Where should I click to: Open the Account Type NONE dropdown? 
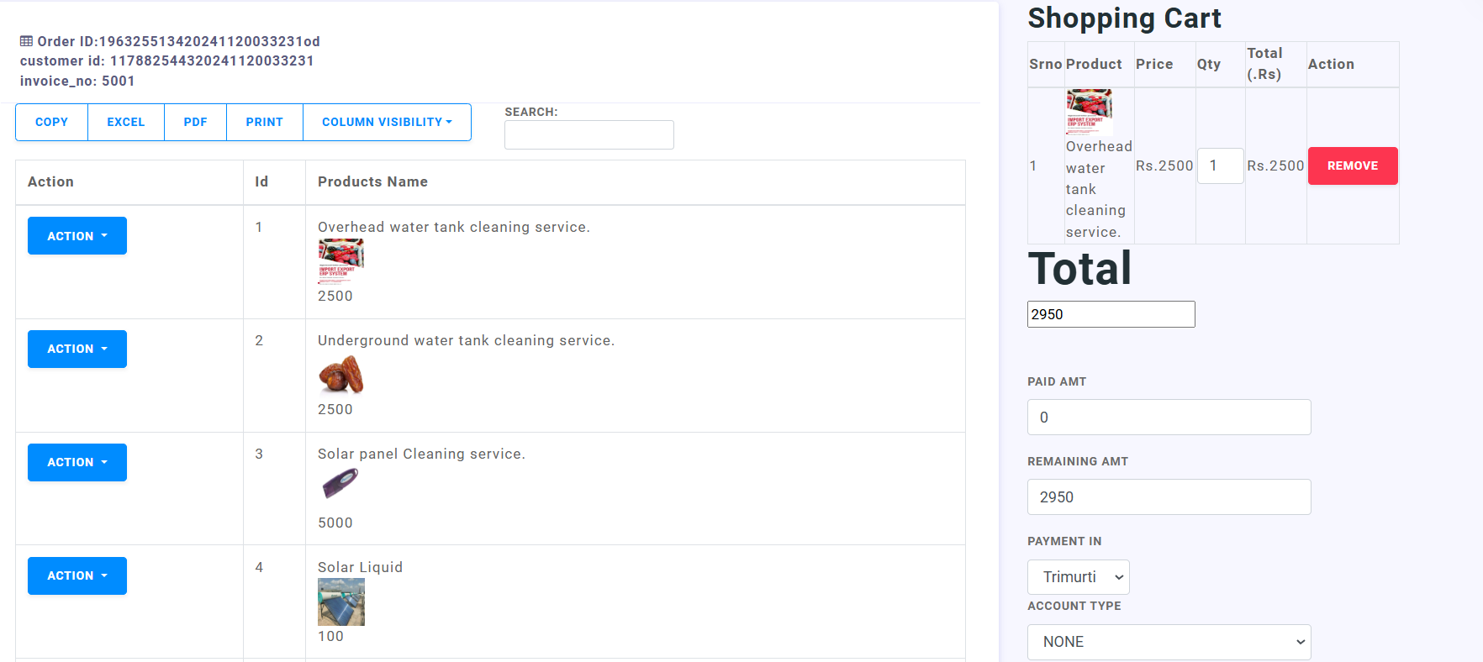pyautogui.click(x=1169, y=642)
